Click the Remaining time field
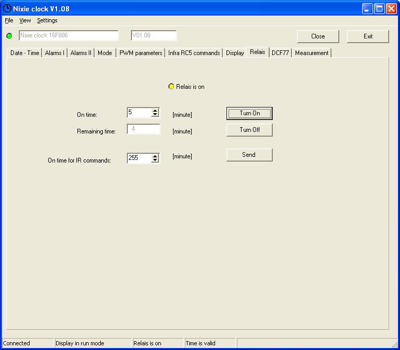Image resolution: width=400 pixels, height=350 pixels. [x=143, y=129]
